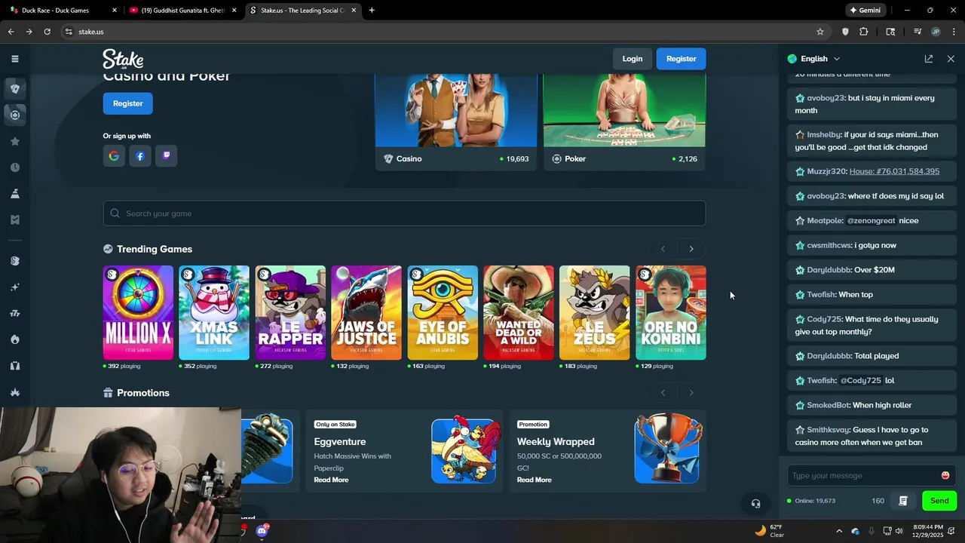Open the Eye of Anubis game

[443, 312]
